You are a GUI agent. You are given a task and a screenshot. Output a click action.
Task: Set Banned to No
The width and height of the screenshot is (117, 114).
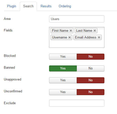click(x=91, y=68)
